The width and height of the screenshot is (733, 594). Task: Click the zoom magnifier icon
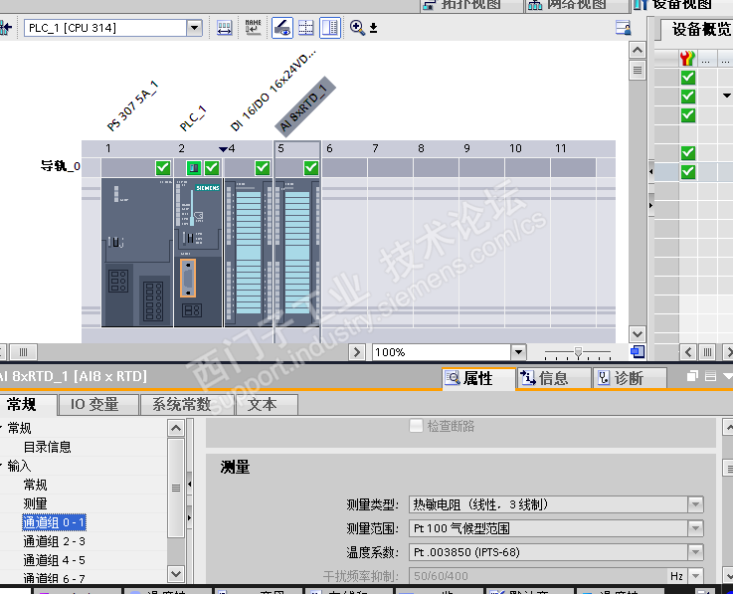click(x=357, y=28)
